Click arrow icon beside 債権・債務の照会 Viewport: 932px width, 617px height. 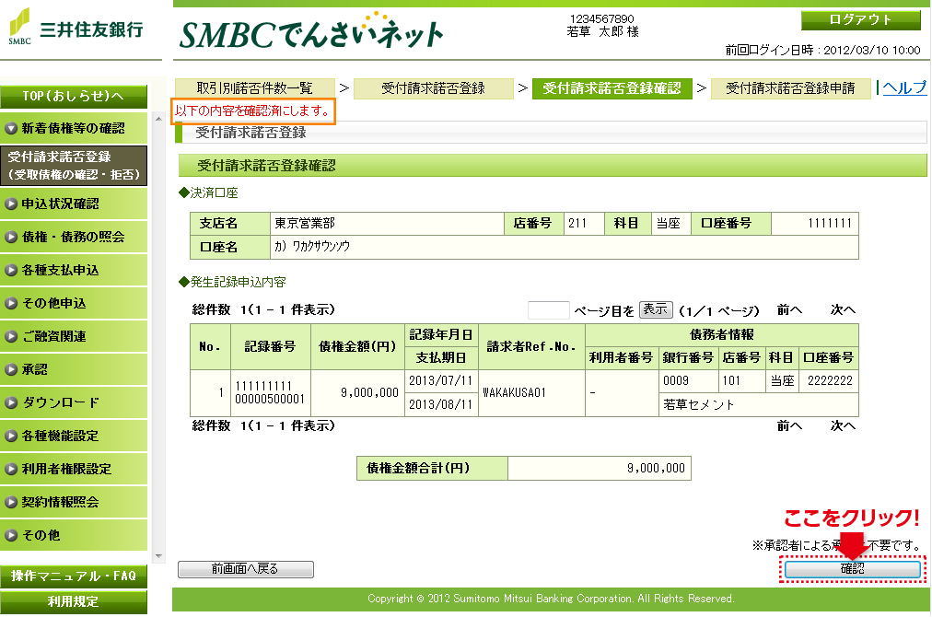pos(11,238)
